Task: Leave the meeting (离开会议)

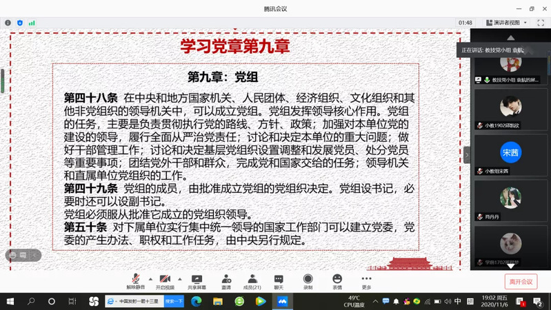Action: (x=521, y=281)
